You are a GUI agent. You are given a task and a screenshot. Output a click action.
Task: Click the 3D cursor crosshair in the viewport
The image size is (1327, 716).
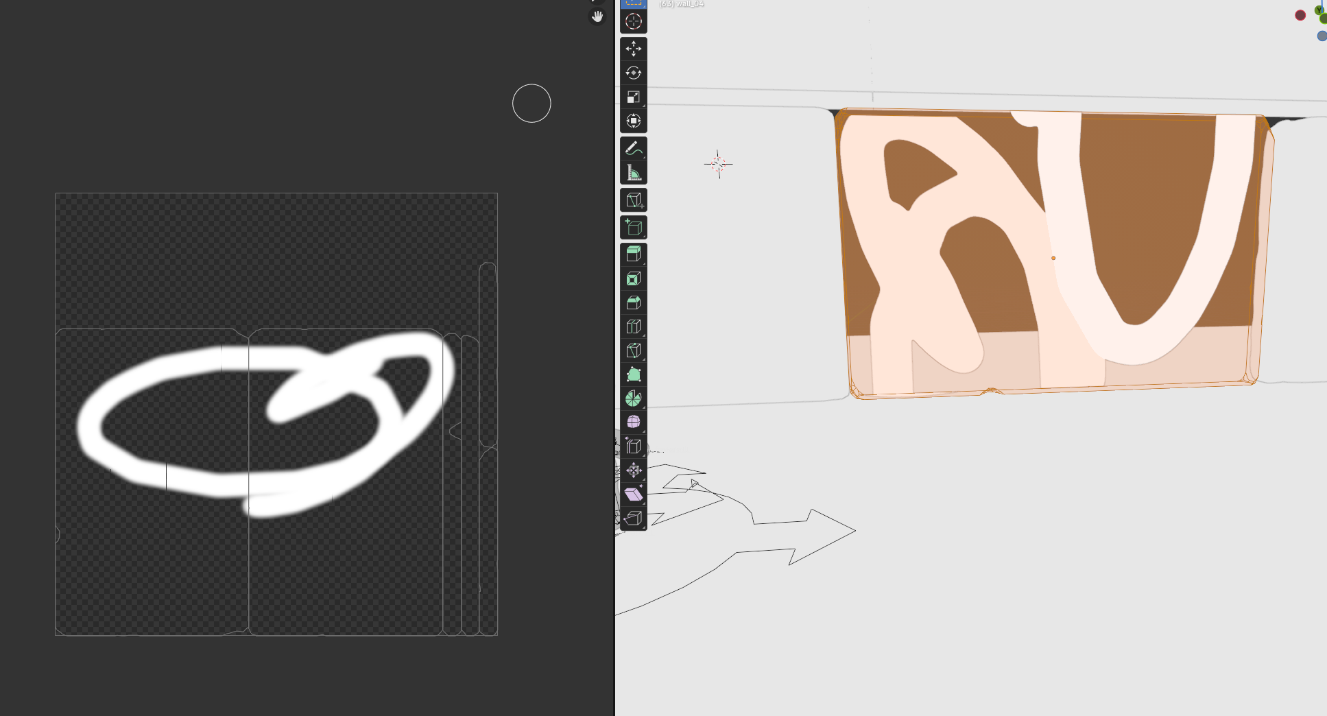[x=718, y=164]
